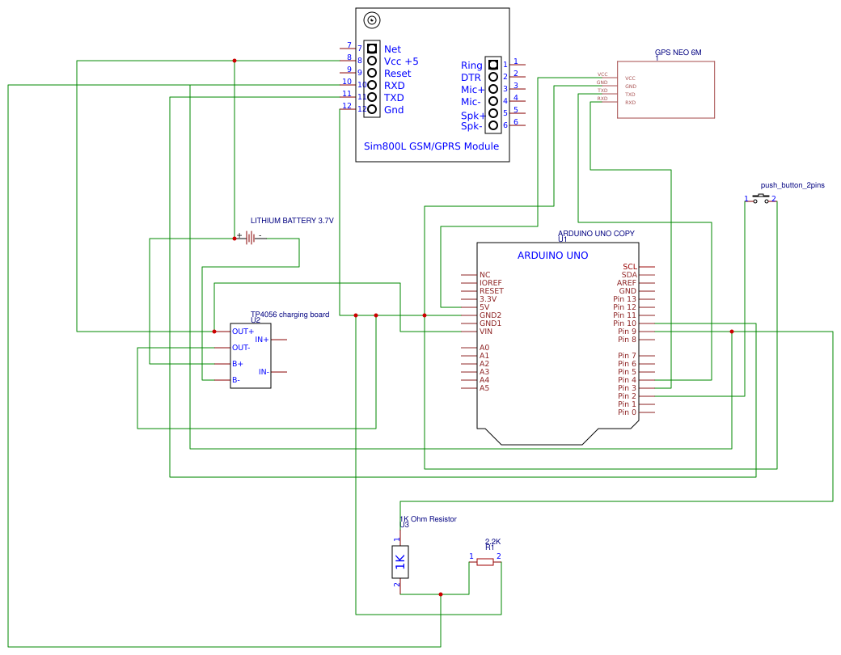The width and height of the screenshot is (841, 655).
Task: Click the Arduino Pin 13 label
Action: [x=625, y=299]
